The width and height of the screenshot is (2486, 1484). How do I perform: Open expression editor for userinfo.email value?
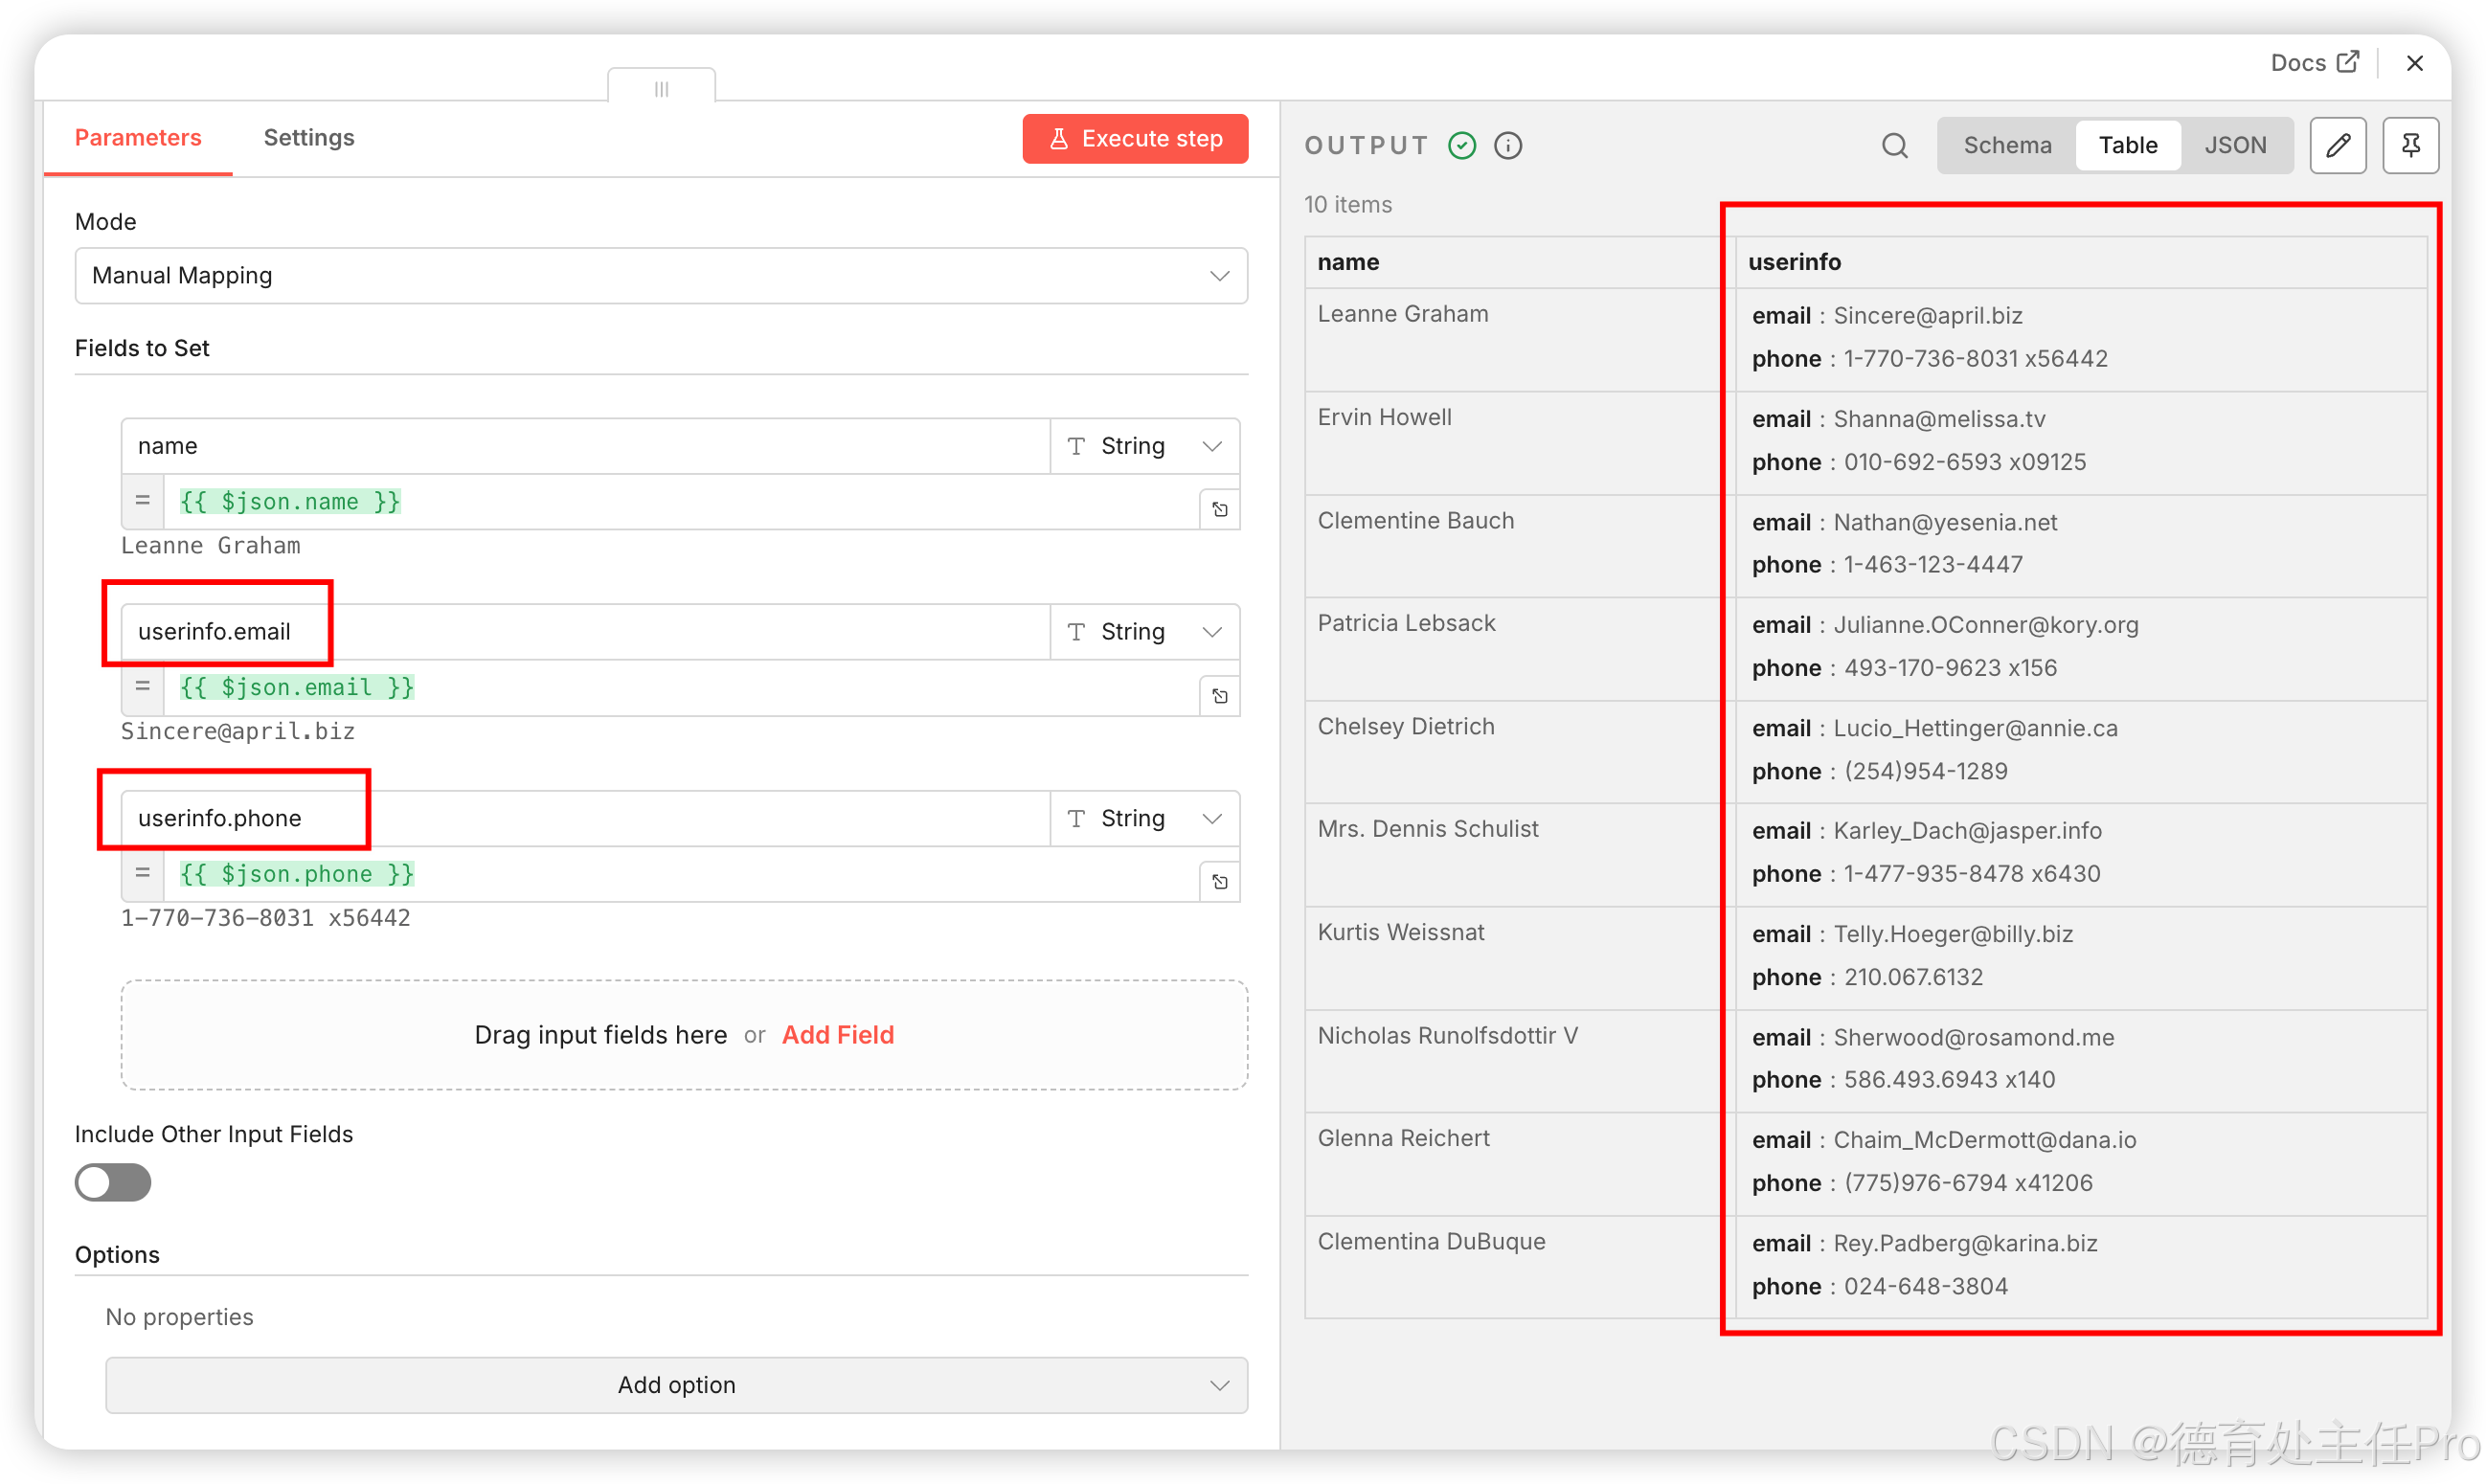[1219, 696]
